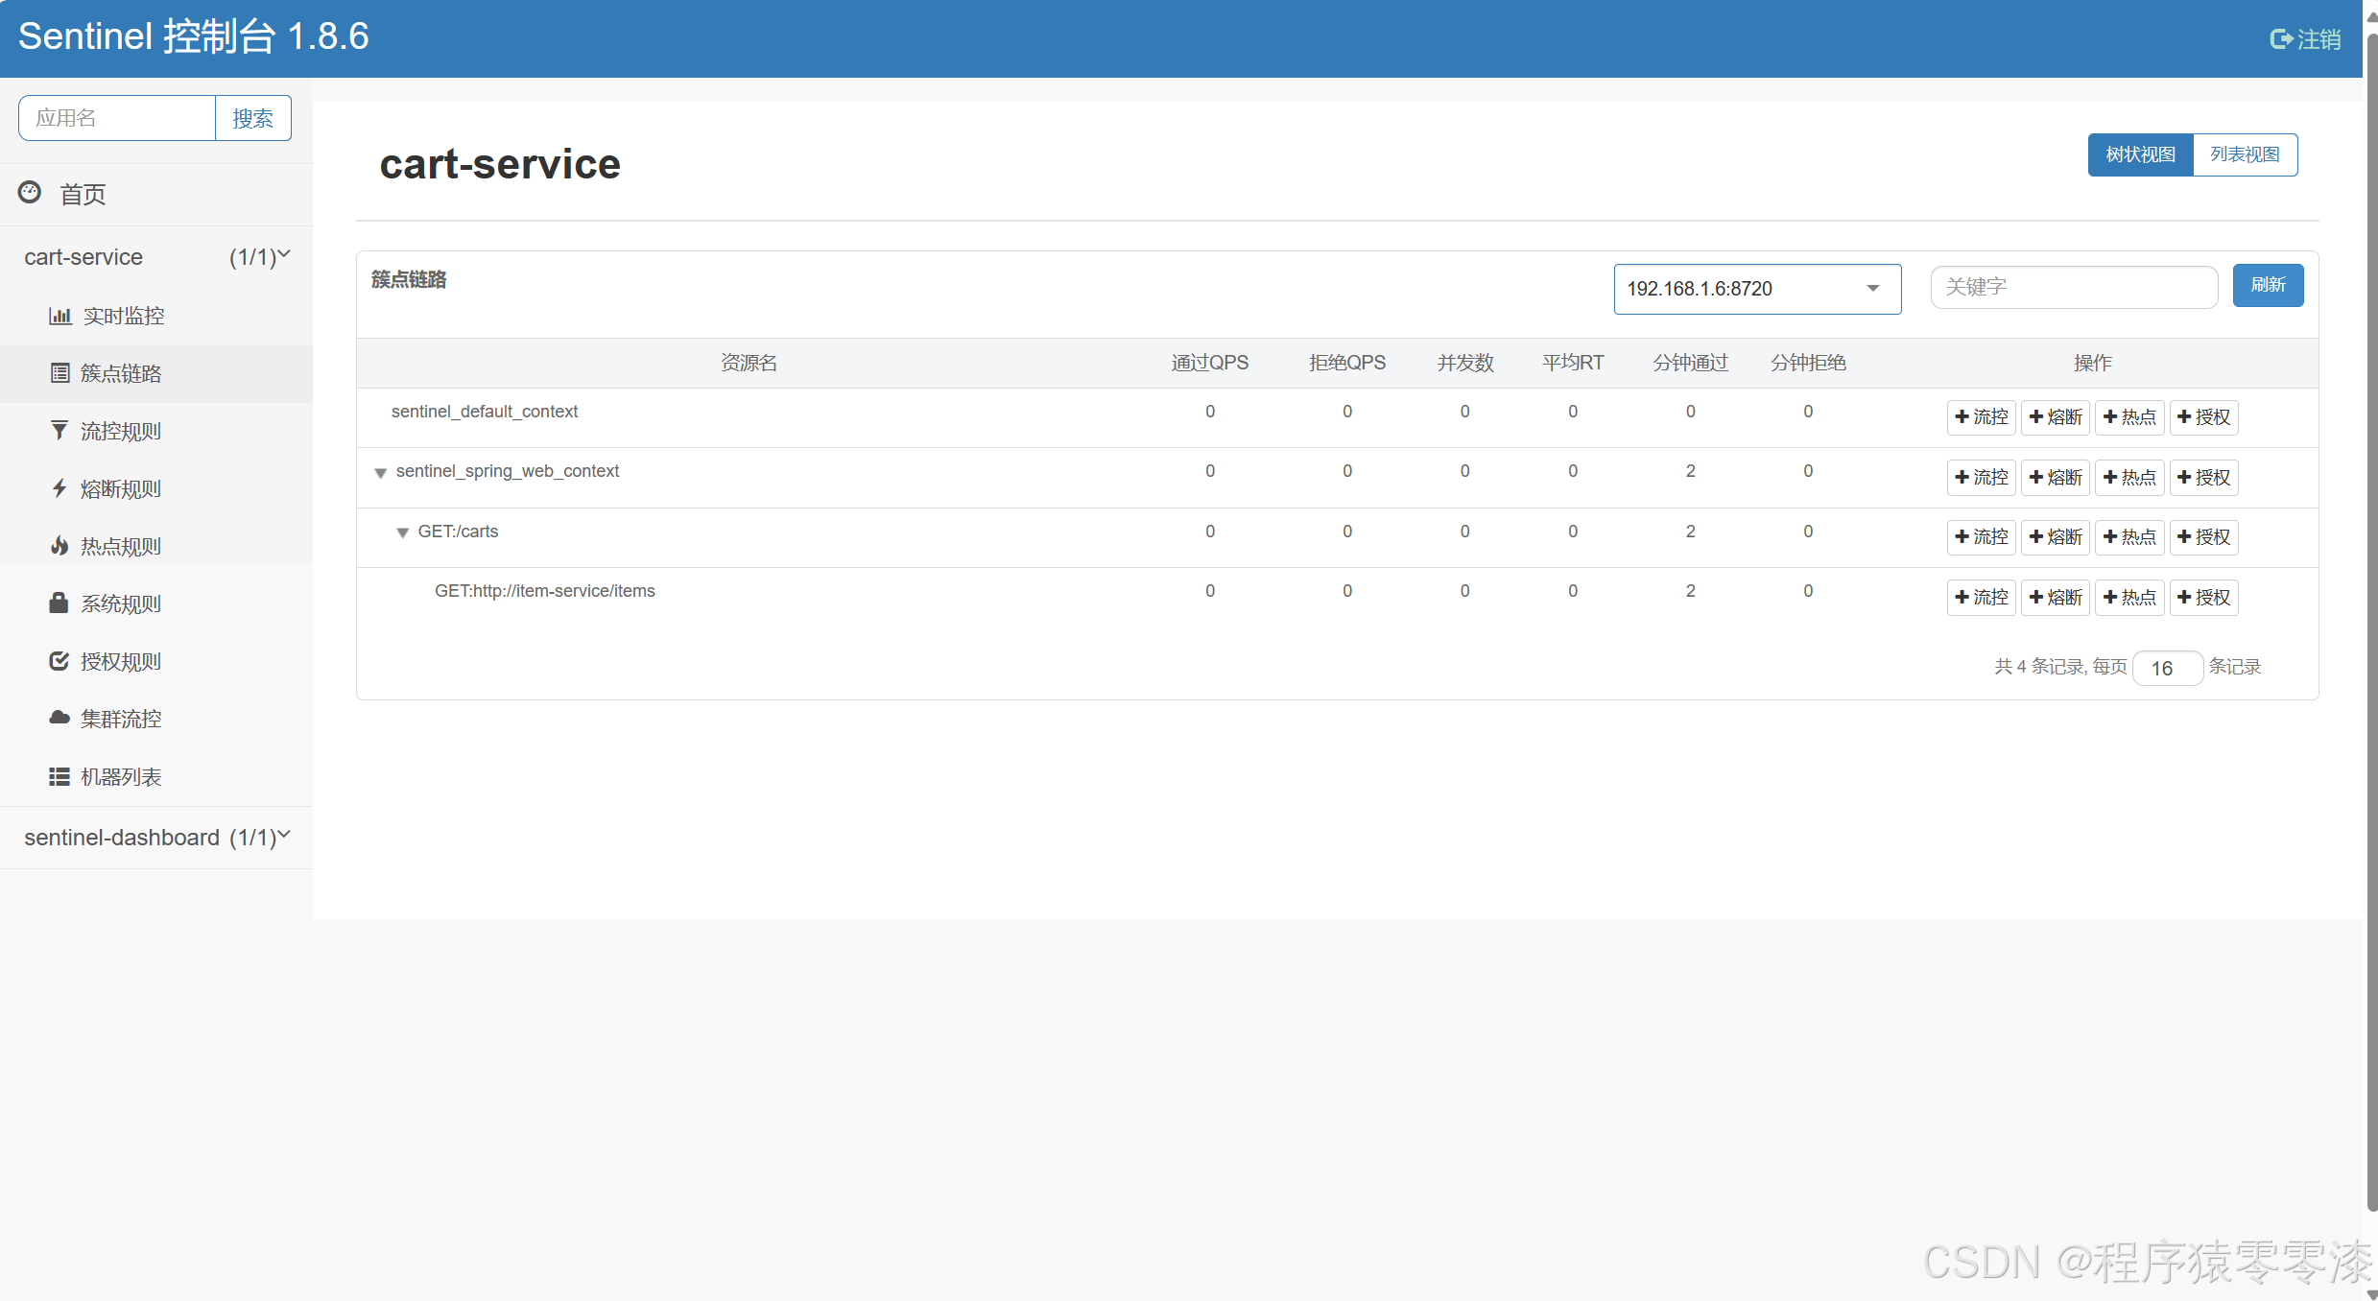The height and width of the screenshot is (1301, 2378).
Task: Click the 平均RT column header
Action: 1573,363
